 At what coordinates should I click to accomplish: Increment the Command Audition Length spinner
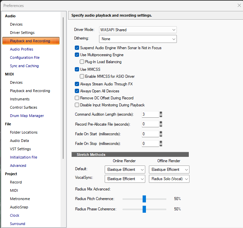click(161, 113)
